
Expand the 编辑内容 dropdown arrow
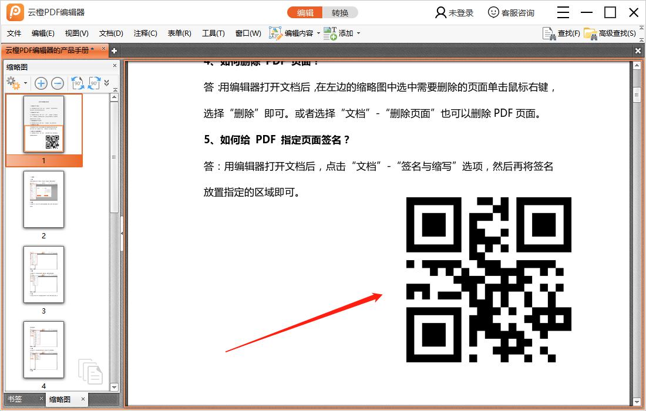click(318, 33)
